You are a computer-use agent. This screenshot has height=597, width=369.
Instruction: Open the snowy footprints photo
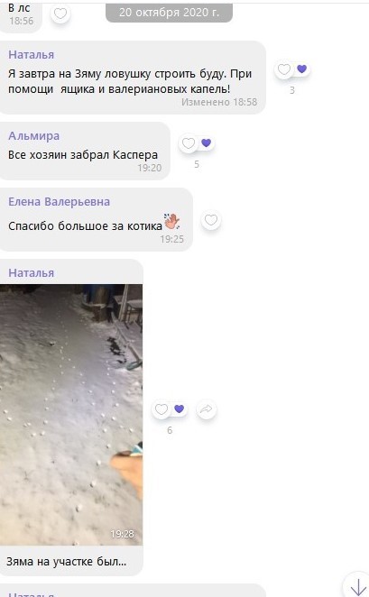[71, 415]
